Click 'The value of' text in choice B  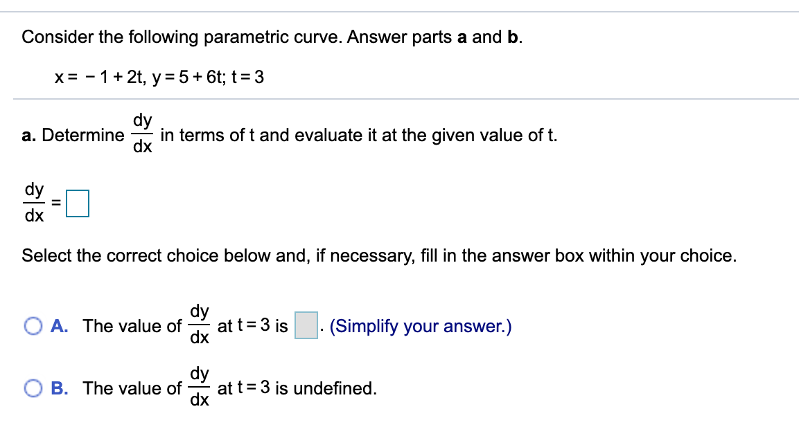click(x=132, y=389)
